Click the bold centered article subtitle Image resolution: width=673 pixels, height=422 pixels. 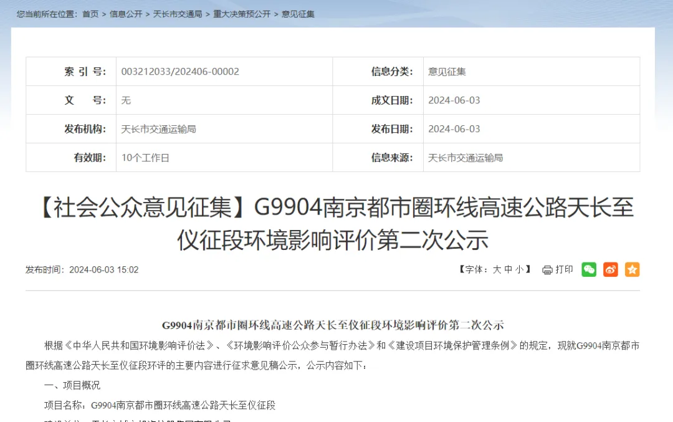pyautogui.click(x=333, y=325)
